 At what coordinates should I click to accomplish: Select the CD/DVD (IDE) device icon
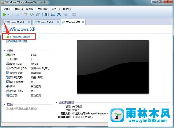click(8, 68)
